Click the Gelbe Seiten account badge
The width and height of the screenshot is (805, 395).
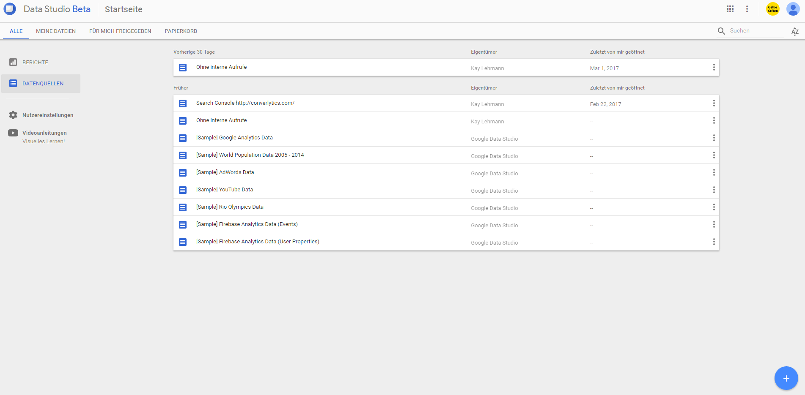point(773,9)
